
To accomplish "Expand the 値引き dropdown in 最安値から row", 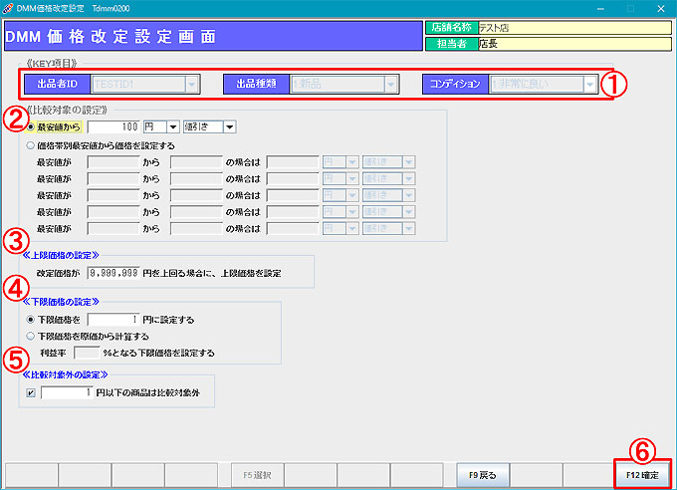I will (x=229, y=126).
